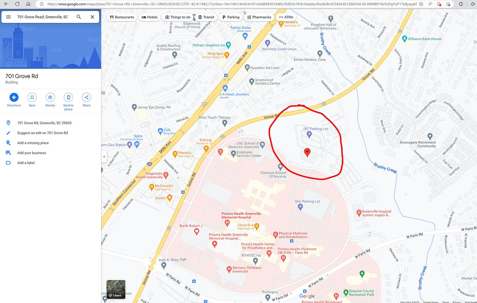Clear the search with the X icon
477x303 pixels.
92,17
